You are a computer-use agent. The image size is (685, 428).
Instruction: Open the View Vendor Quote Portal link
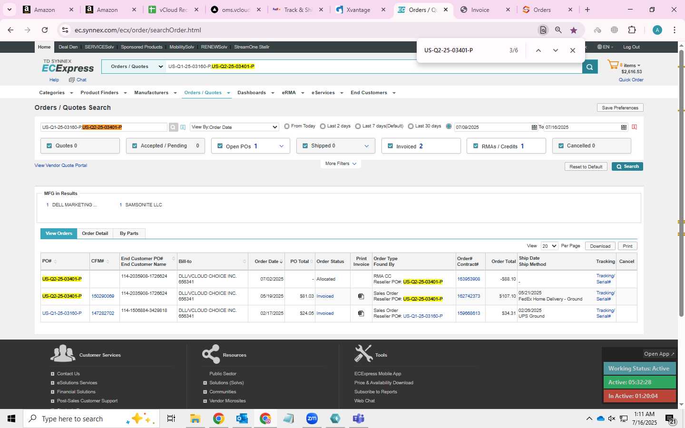point(61,165)
